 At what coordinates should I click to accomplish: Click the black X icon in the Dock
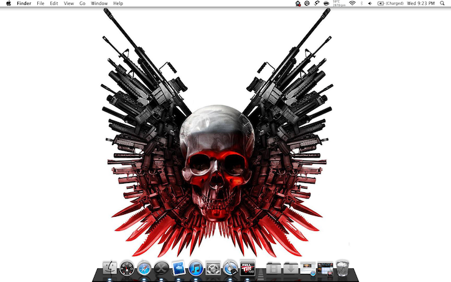[x=161, y=268]
